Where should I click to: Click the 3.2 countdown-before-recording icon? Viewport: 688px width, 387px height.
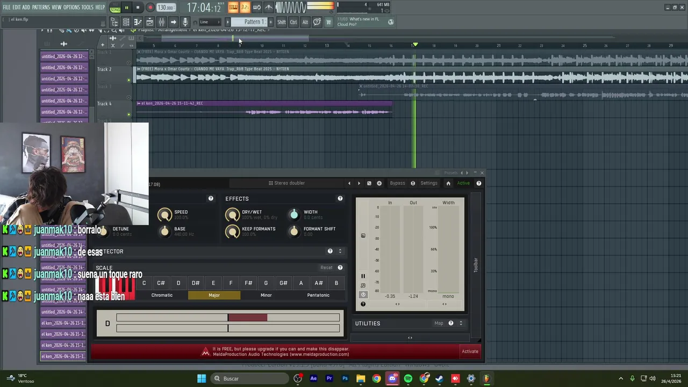[x=245, y=7]
